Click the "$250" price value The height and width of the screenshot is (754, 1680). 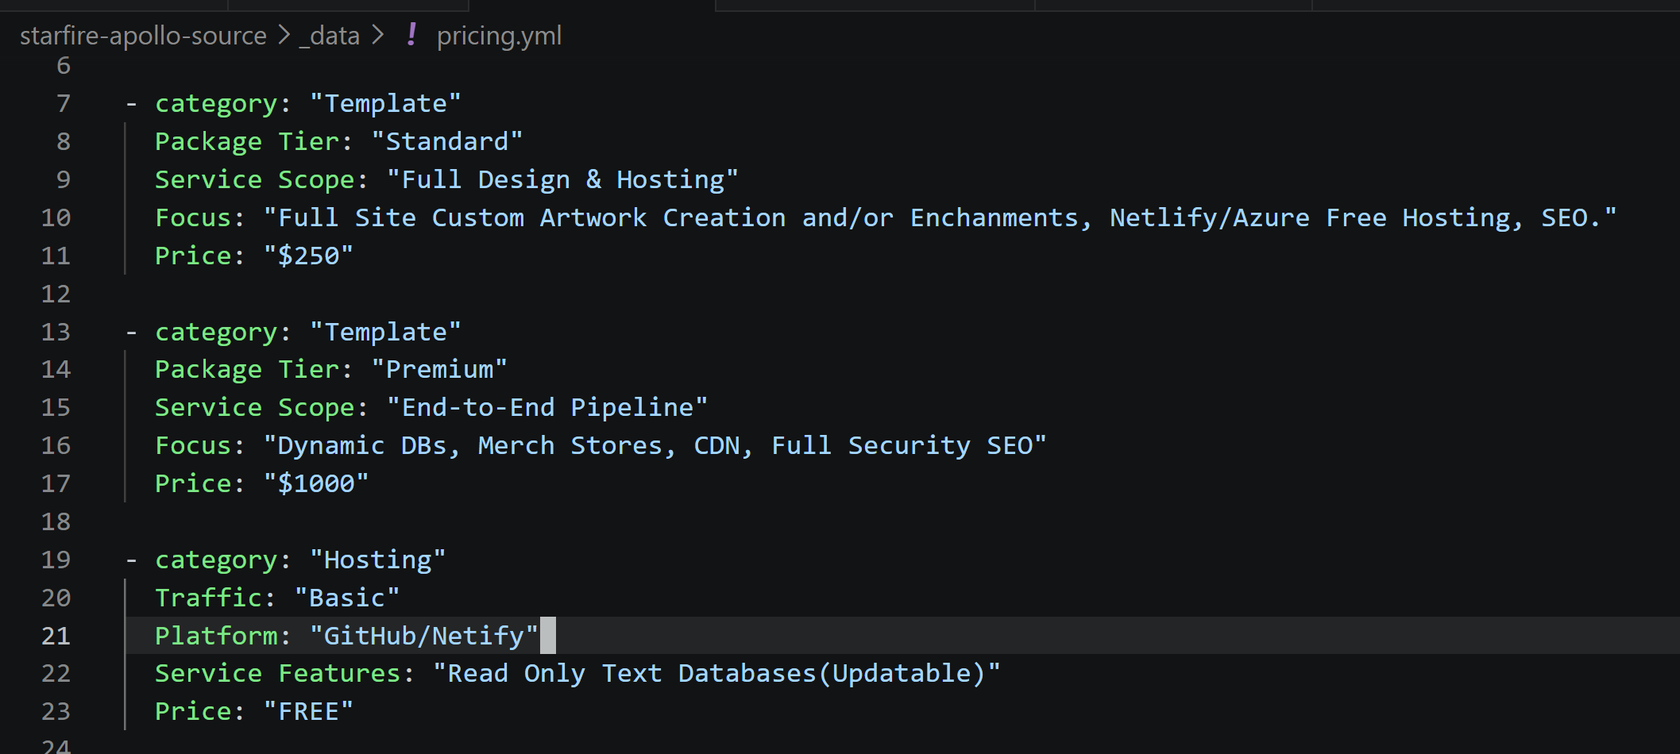[x=308, y=256]
